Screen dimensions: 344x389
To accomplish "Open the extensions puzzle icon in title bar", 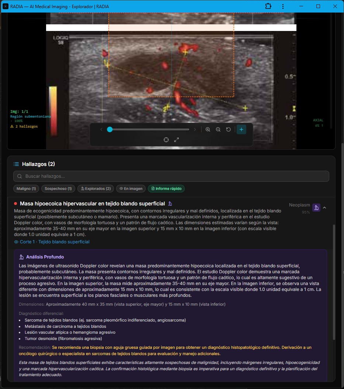I will [x=268, y=6].
